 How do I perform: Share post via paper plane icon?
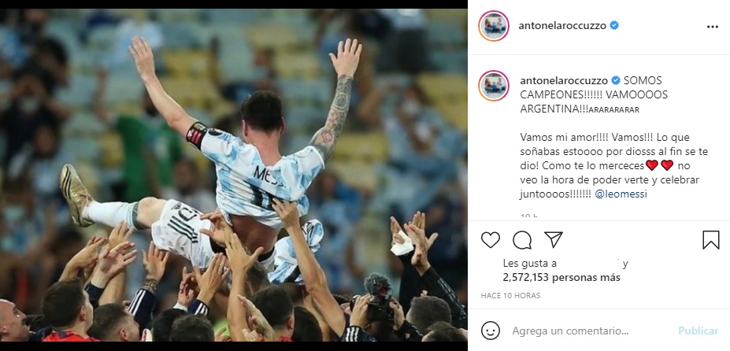[x=554, y=239]
